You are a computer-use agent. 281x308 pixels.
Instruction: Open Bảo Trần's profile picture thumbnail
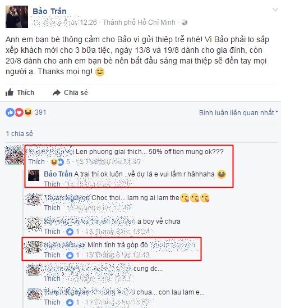click(x=17, y=17)
